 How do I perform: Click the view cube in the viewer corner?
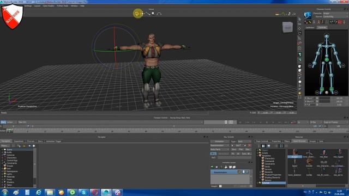(287, 27)
